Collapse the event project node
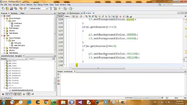The image size is (187, 105). click(x=2, y=16)
